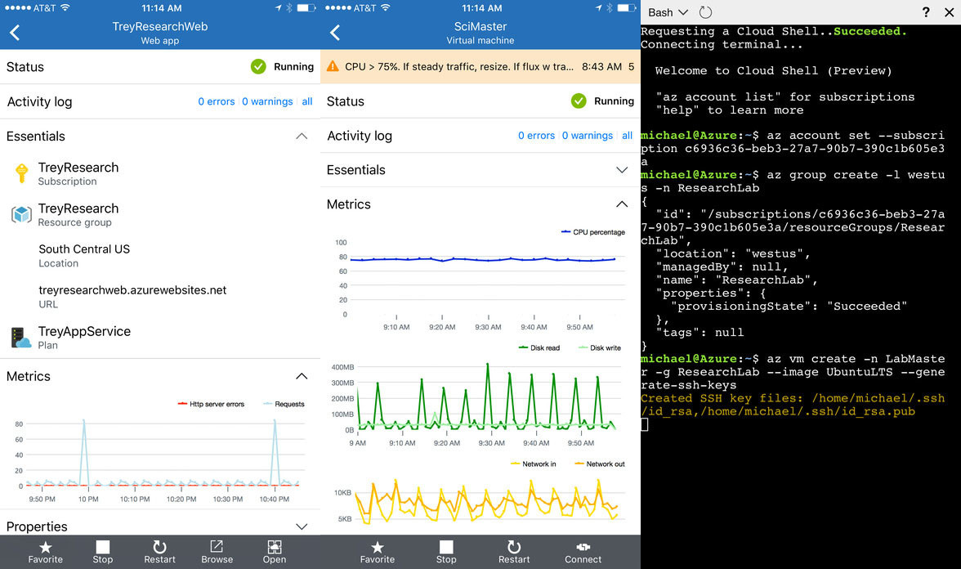Connect to the SciMaster virtual machine
The width and height of the screenshot is (961, 569).
[583, 552]
